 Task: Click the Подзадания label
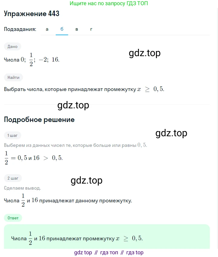click(x=20, y=29)
